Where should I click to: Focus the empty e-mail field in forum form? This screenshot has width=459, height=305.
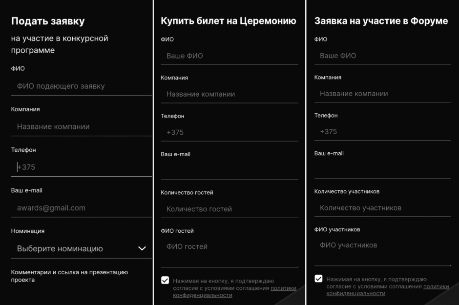click(382, 169)
